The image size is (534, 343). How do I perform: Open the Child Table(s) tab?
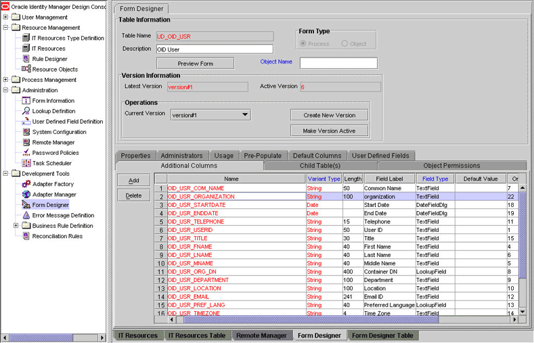click(x=320, y=165)
